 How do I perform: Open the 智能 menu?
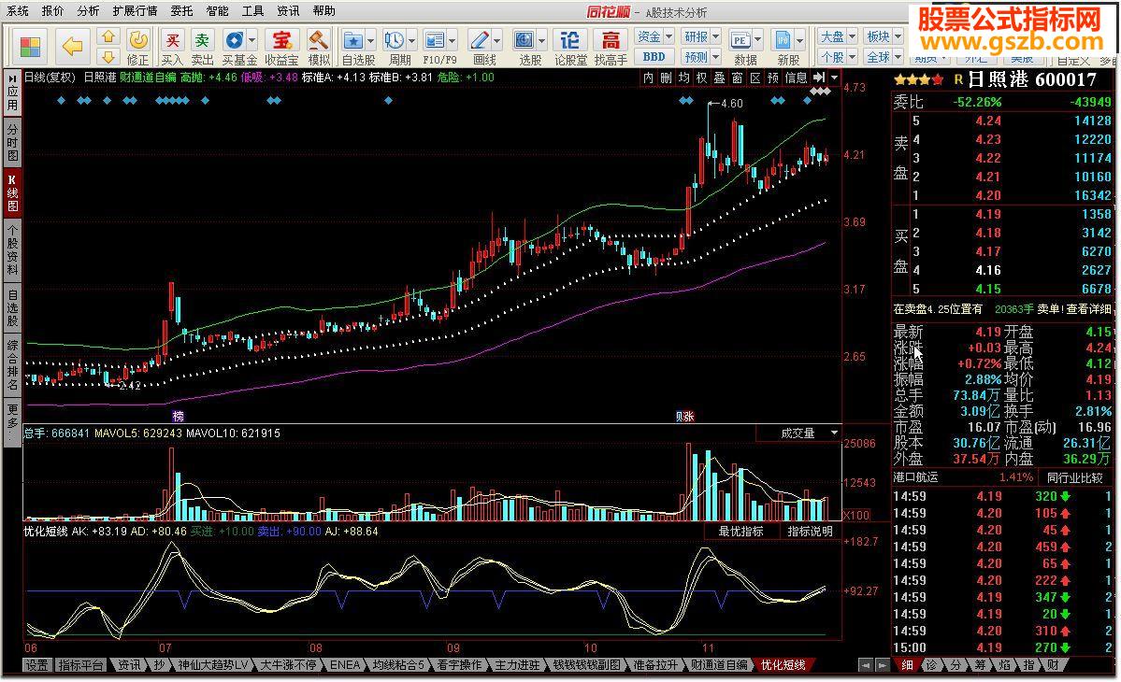[x=217, y=10]
